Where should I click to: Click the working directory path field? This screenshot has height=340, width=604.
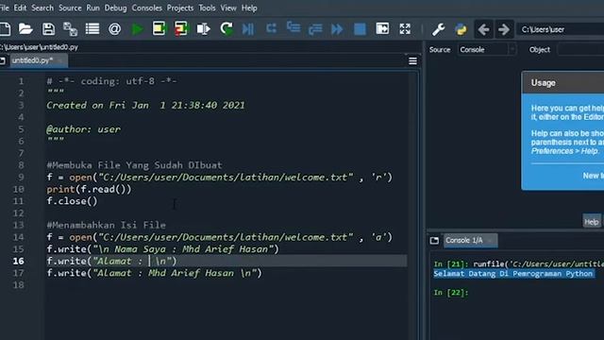[561, 29]
